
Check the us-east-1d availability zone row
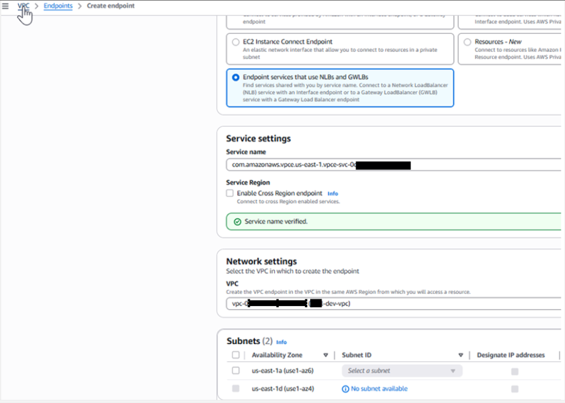tap(235, 389)
